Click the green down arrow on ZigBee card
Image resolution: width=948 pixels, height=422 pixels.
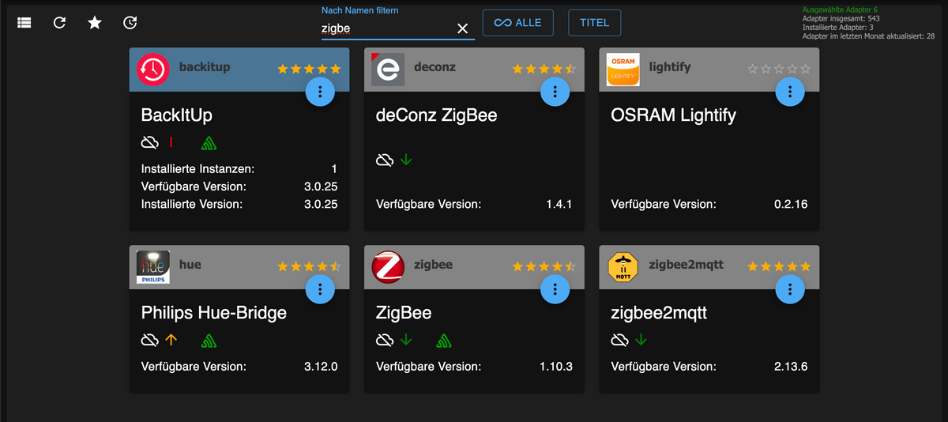coord(407,340)
